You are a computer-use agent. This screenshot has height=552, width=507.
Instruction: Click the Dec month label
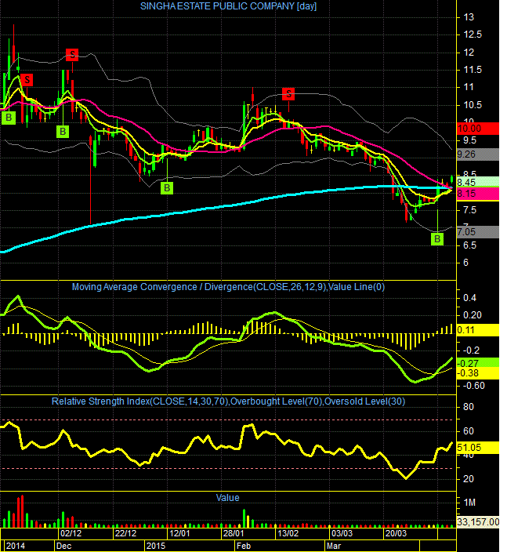pos(63,546)
